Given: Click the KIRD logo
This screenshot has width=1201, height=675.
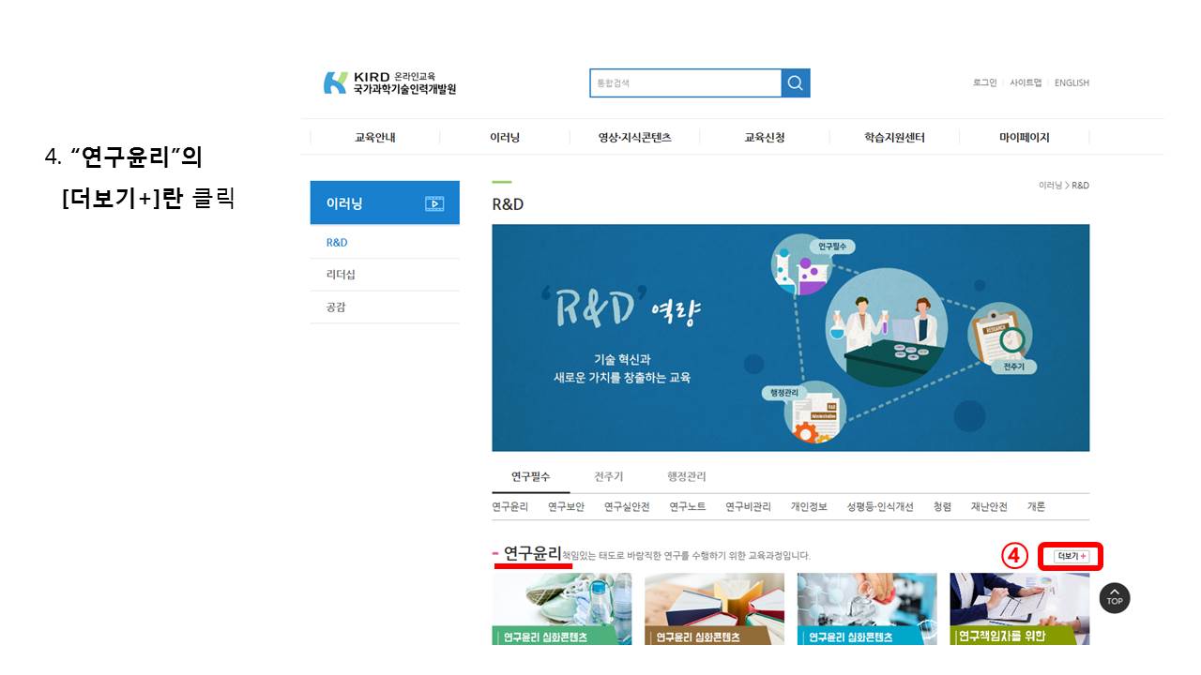Looking at the screenshot, I should [x=389, y=82].
